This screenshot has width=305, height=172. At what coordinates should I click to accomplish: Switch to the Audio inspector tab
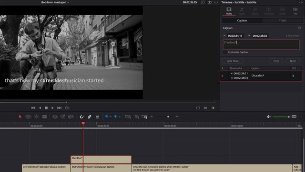(242, 11)
